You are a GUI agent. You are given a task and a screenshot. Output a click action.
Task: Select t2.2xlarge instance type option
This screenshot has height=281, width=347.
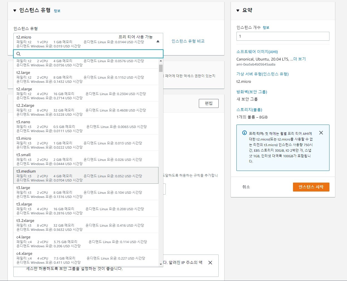pyautogui.click(x=86, y=110)
